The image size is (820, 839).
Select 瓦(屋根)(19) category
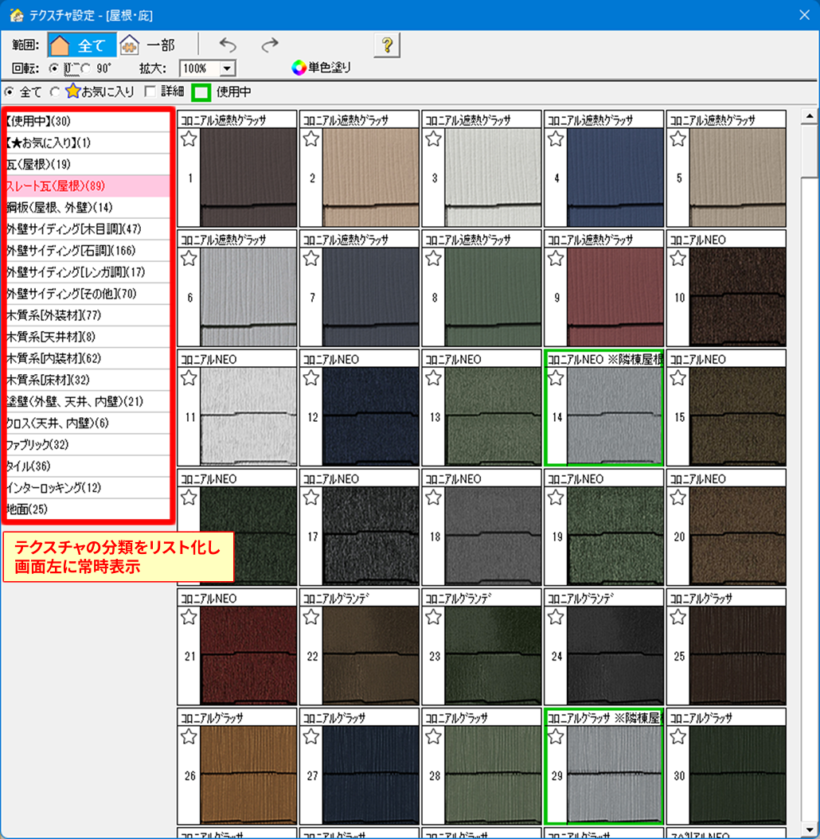coord(88,164)
